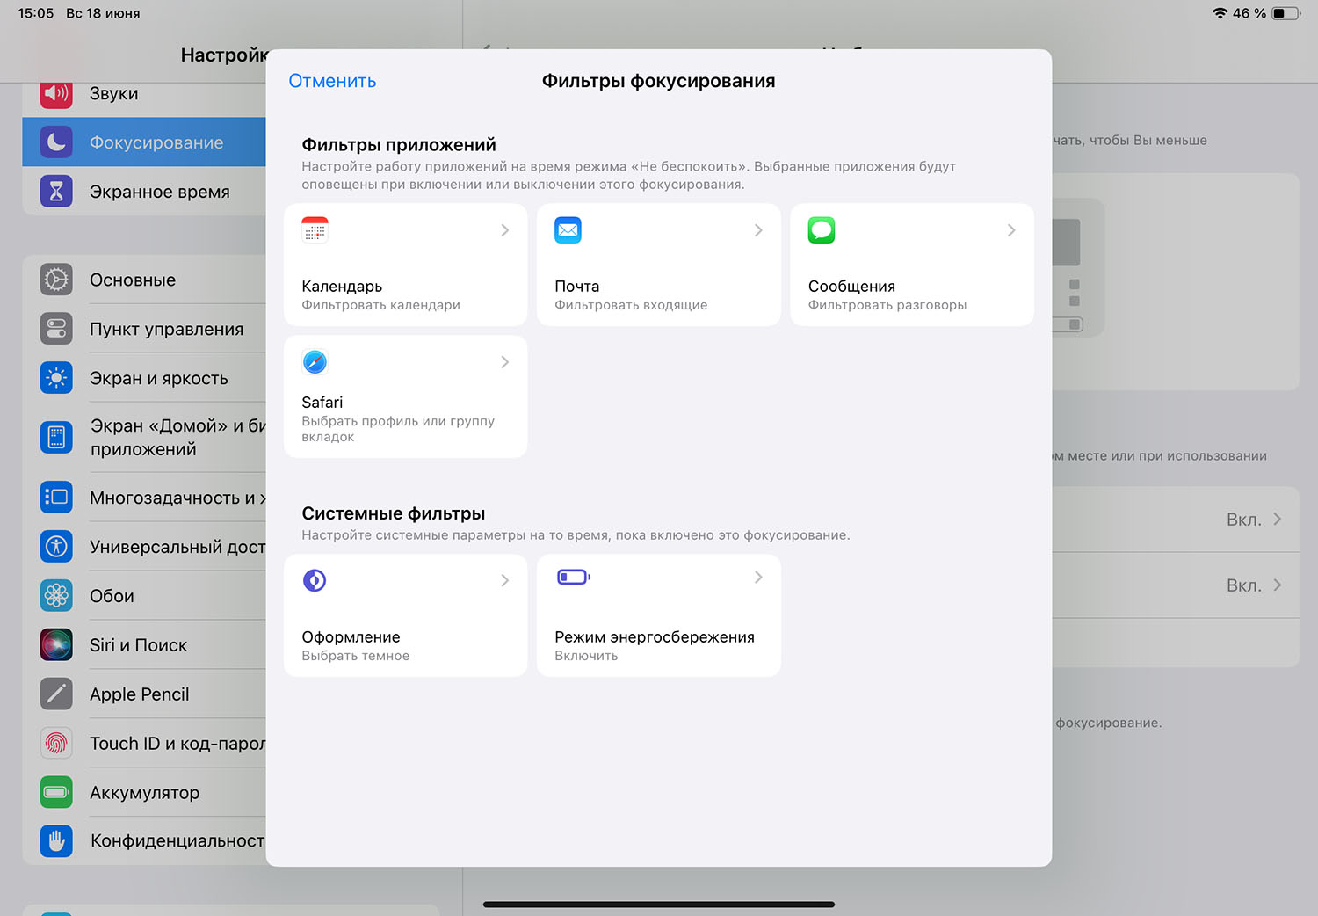Tap the Touch ID fingerprint icon
Screen dimensions: 1318x916
[56, 743]
